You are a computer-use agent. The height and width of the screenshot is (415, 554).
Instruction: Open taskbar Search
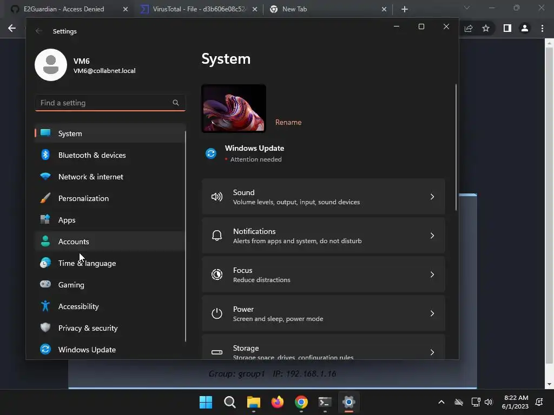229,402
